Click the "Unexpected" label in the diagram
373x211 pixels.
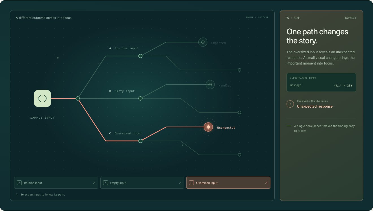pos(226,128)
